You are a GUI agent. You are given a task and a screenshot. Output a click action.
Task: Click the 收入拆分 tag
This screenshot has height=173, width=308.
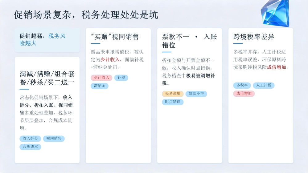pyautogui.click(x=30, y=139)
